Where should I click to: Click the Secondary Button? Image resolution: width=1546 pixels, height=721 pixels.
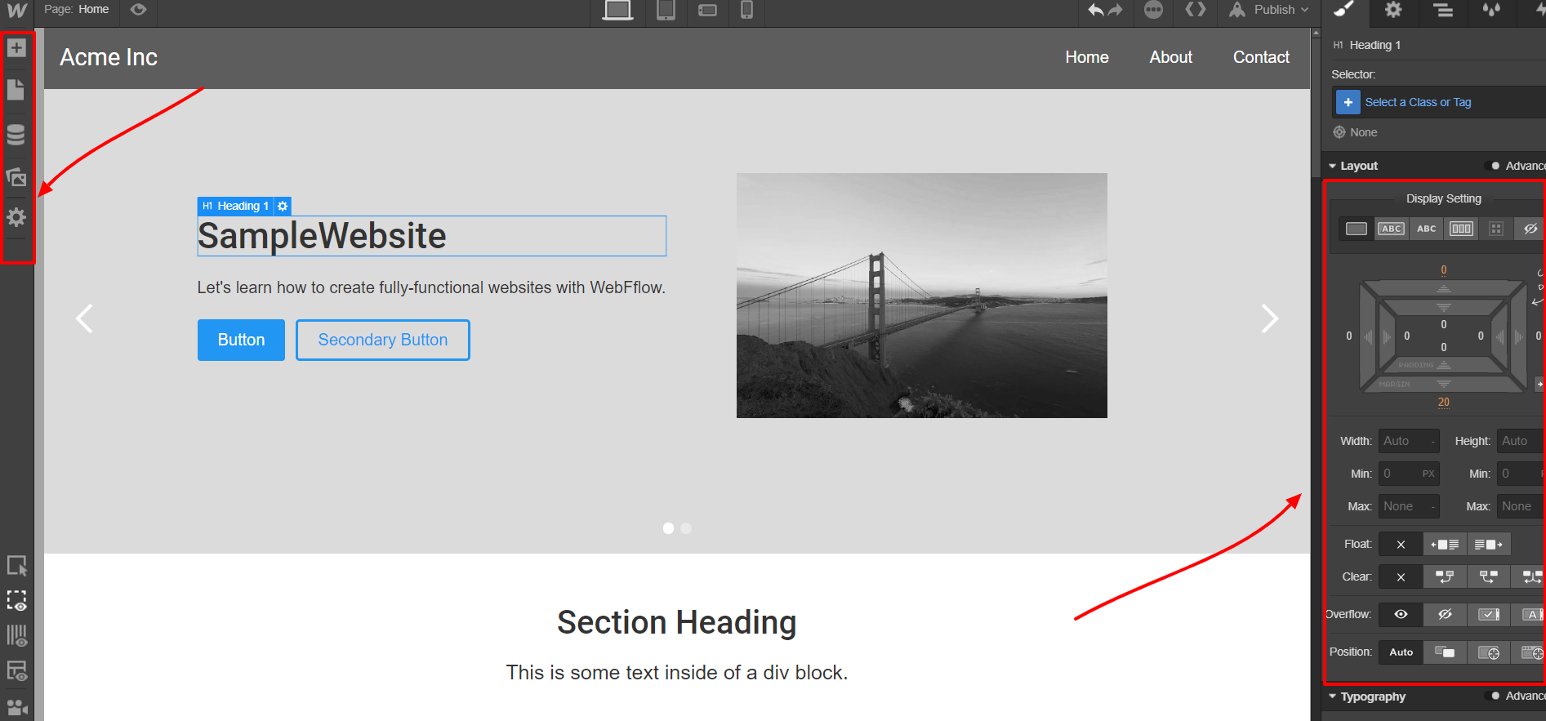382,340
